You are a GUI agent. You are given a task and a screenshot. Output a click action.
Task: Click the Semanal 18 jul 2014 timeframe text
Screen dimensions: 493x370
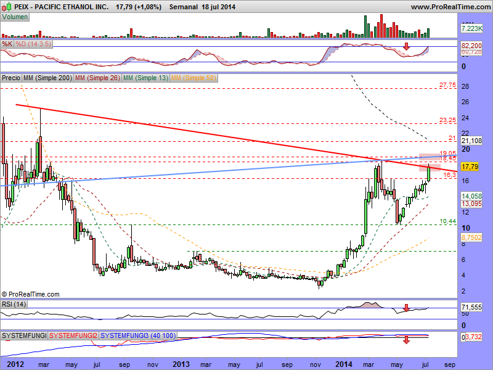202,7
